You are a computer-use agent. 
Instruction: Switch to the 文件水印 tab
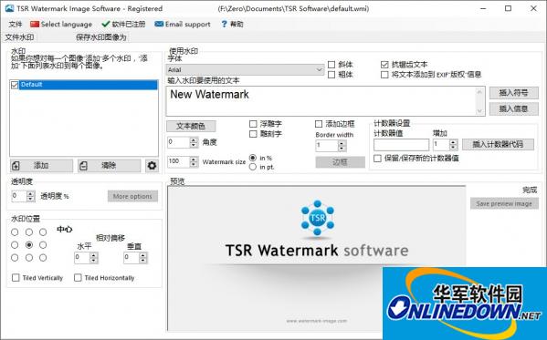[x=19, y=37]
